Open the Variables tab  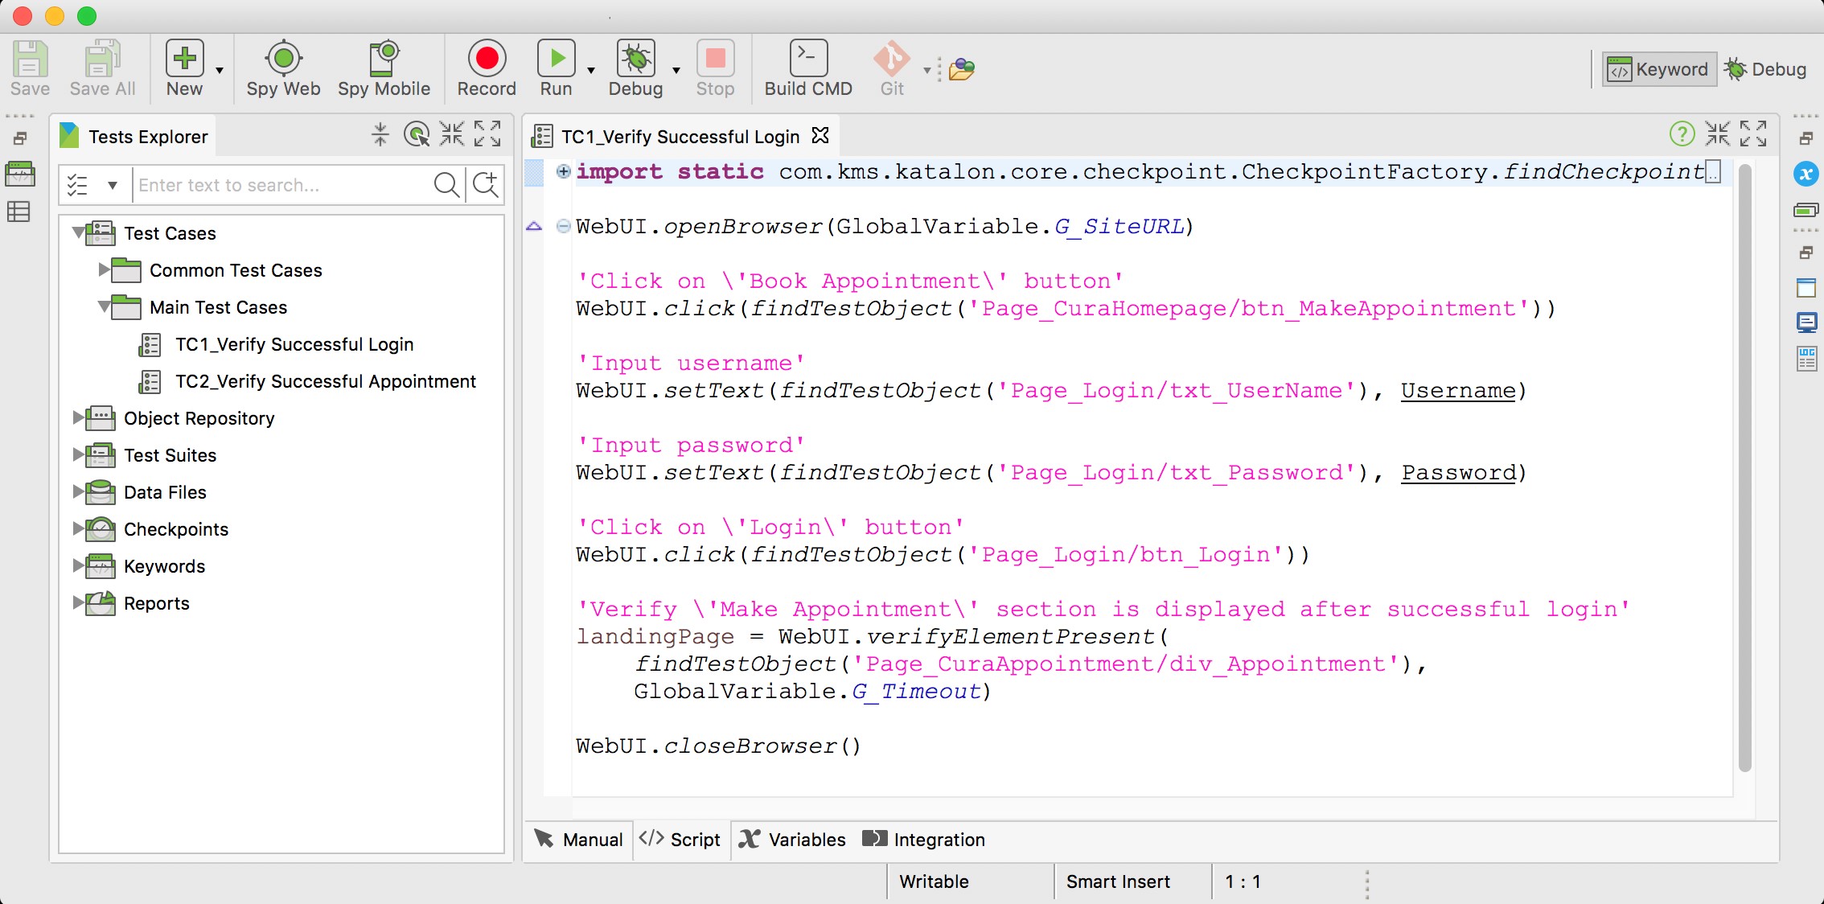pyautogui.click(x=793, y=840)
